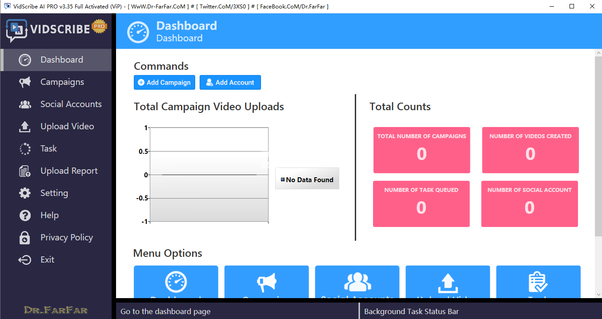
Task: Click the gauge icon in blue header
Action: (138, 32)
